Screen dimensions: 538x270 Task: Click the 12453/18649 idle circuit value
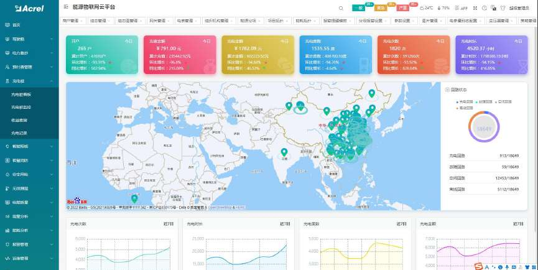tap(507, 178)
